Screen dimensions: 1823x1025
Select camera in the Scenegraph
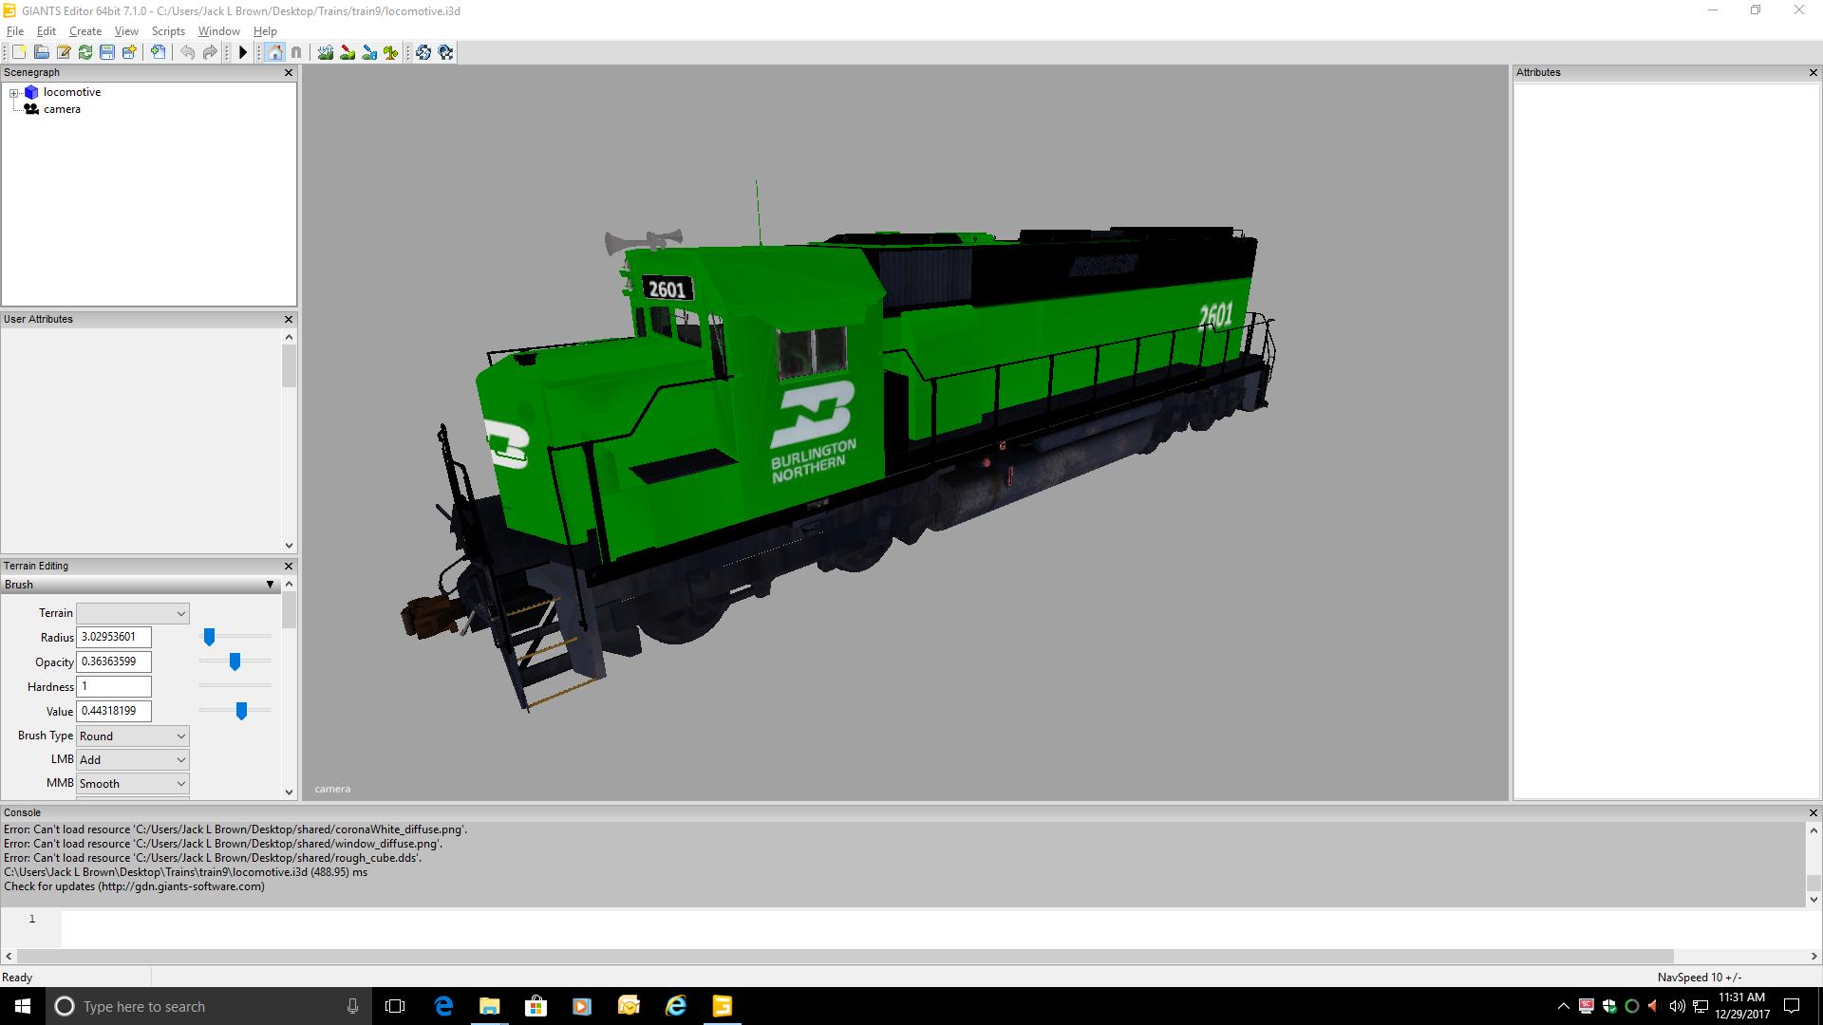[x=62, y=109]
